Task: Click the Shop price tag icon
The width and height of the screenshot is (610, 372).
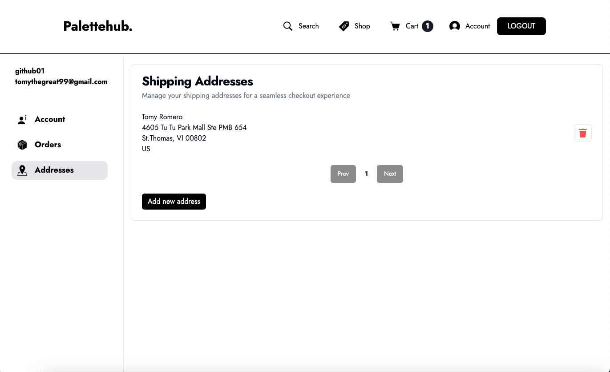Action: pos(344,26)
